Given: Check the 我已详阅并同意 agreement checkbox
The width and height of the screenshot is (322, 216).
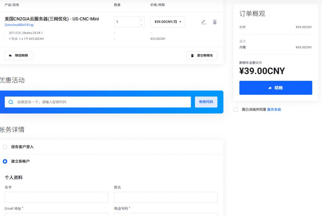Looking at the screenshot, I should [235, 109].
